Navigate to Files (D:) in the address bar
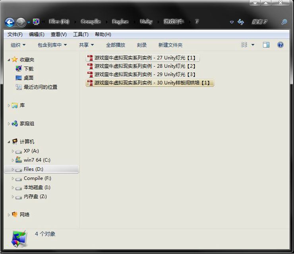 [x=59, y=22]
